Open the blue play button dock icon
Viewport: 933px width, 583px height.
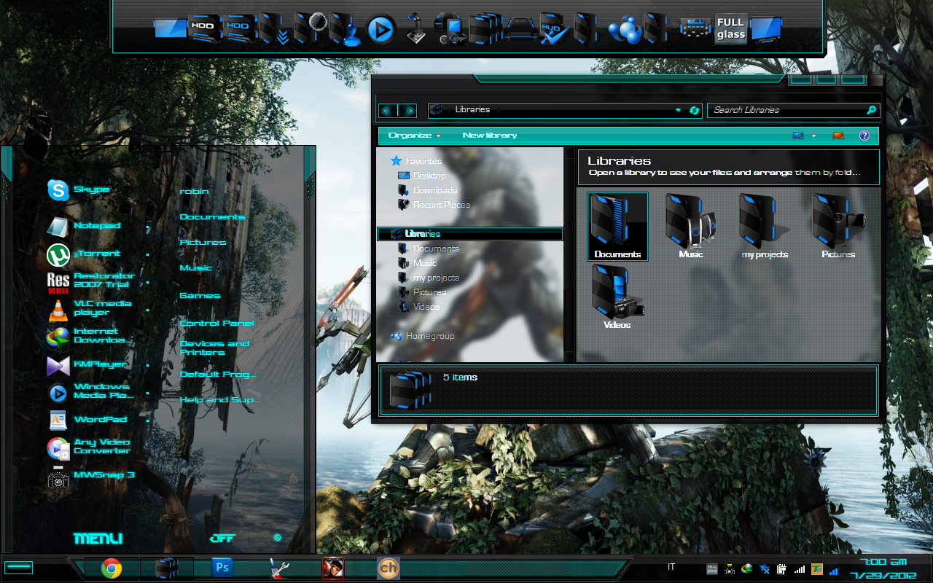(x=380, y=30)
